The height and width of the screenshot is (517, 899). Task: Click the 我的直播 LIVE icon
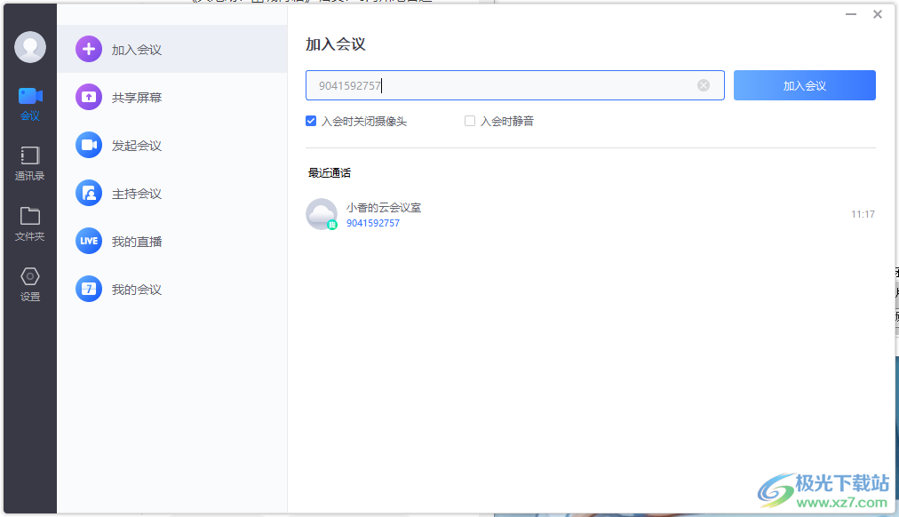coord(89,241)
